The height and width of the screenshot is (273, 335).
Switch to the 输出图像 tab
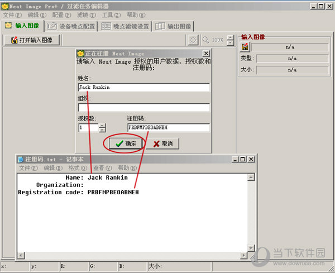point(173,26)
